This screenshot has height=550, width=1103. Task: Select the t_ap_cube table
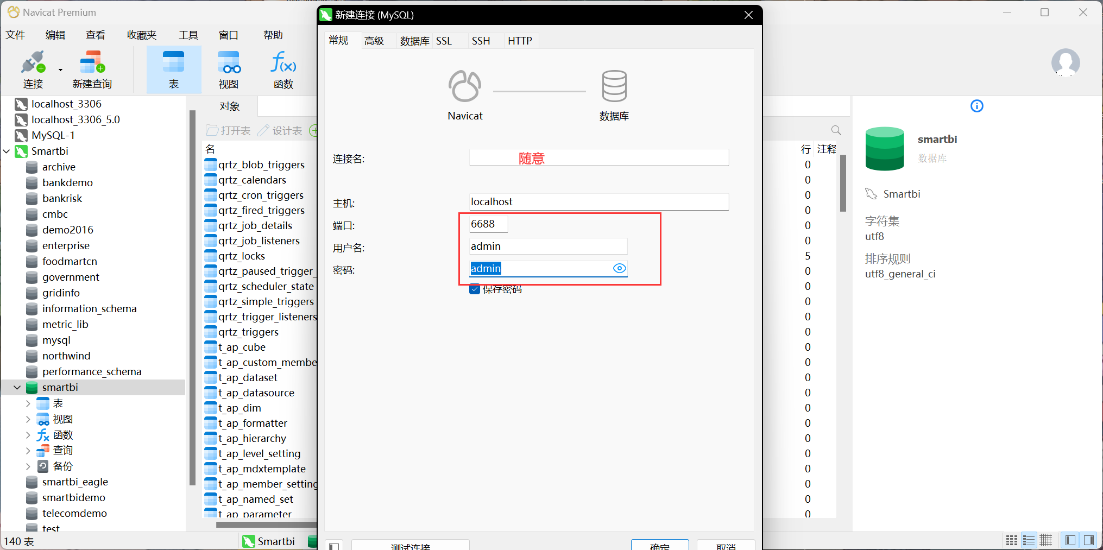[242, 347]
